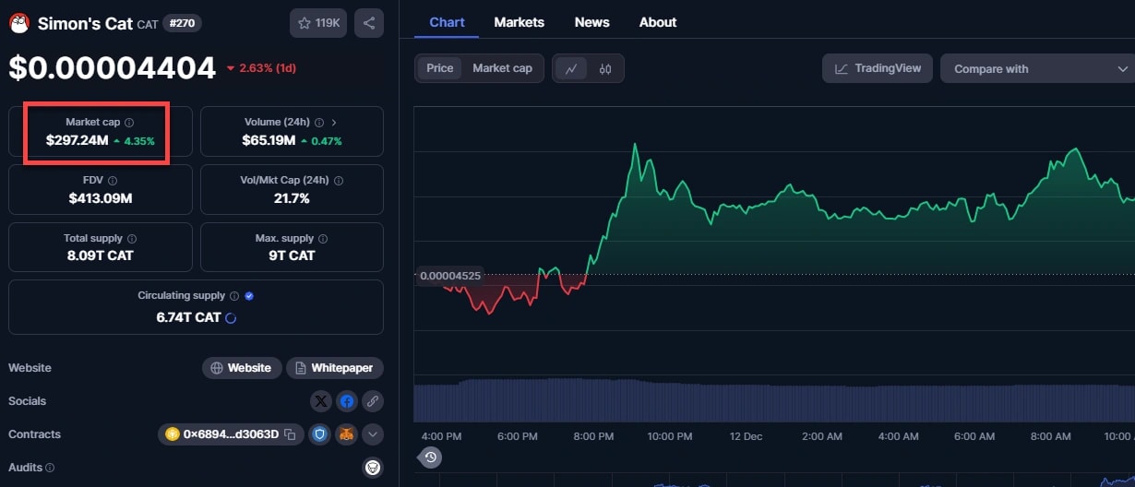Click the blue shield icon in Contracts
This screenshot has width=1135, height=487.
click(x=320, y=434)
